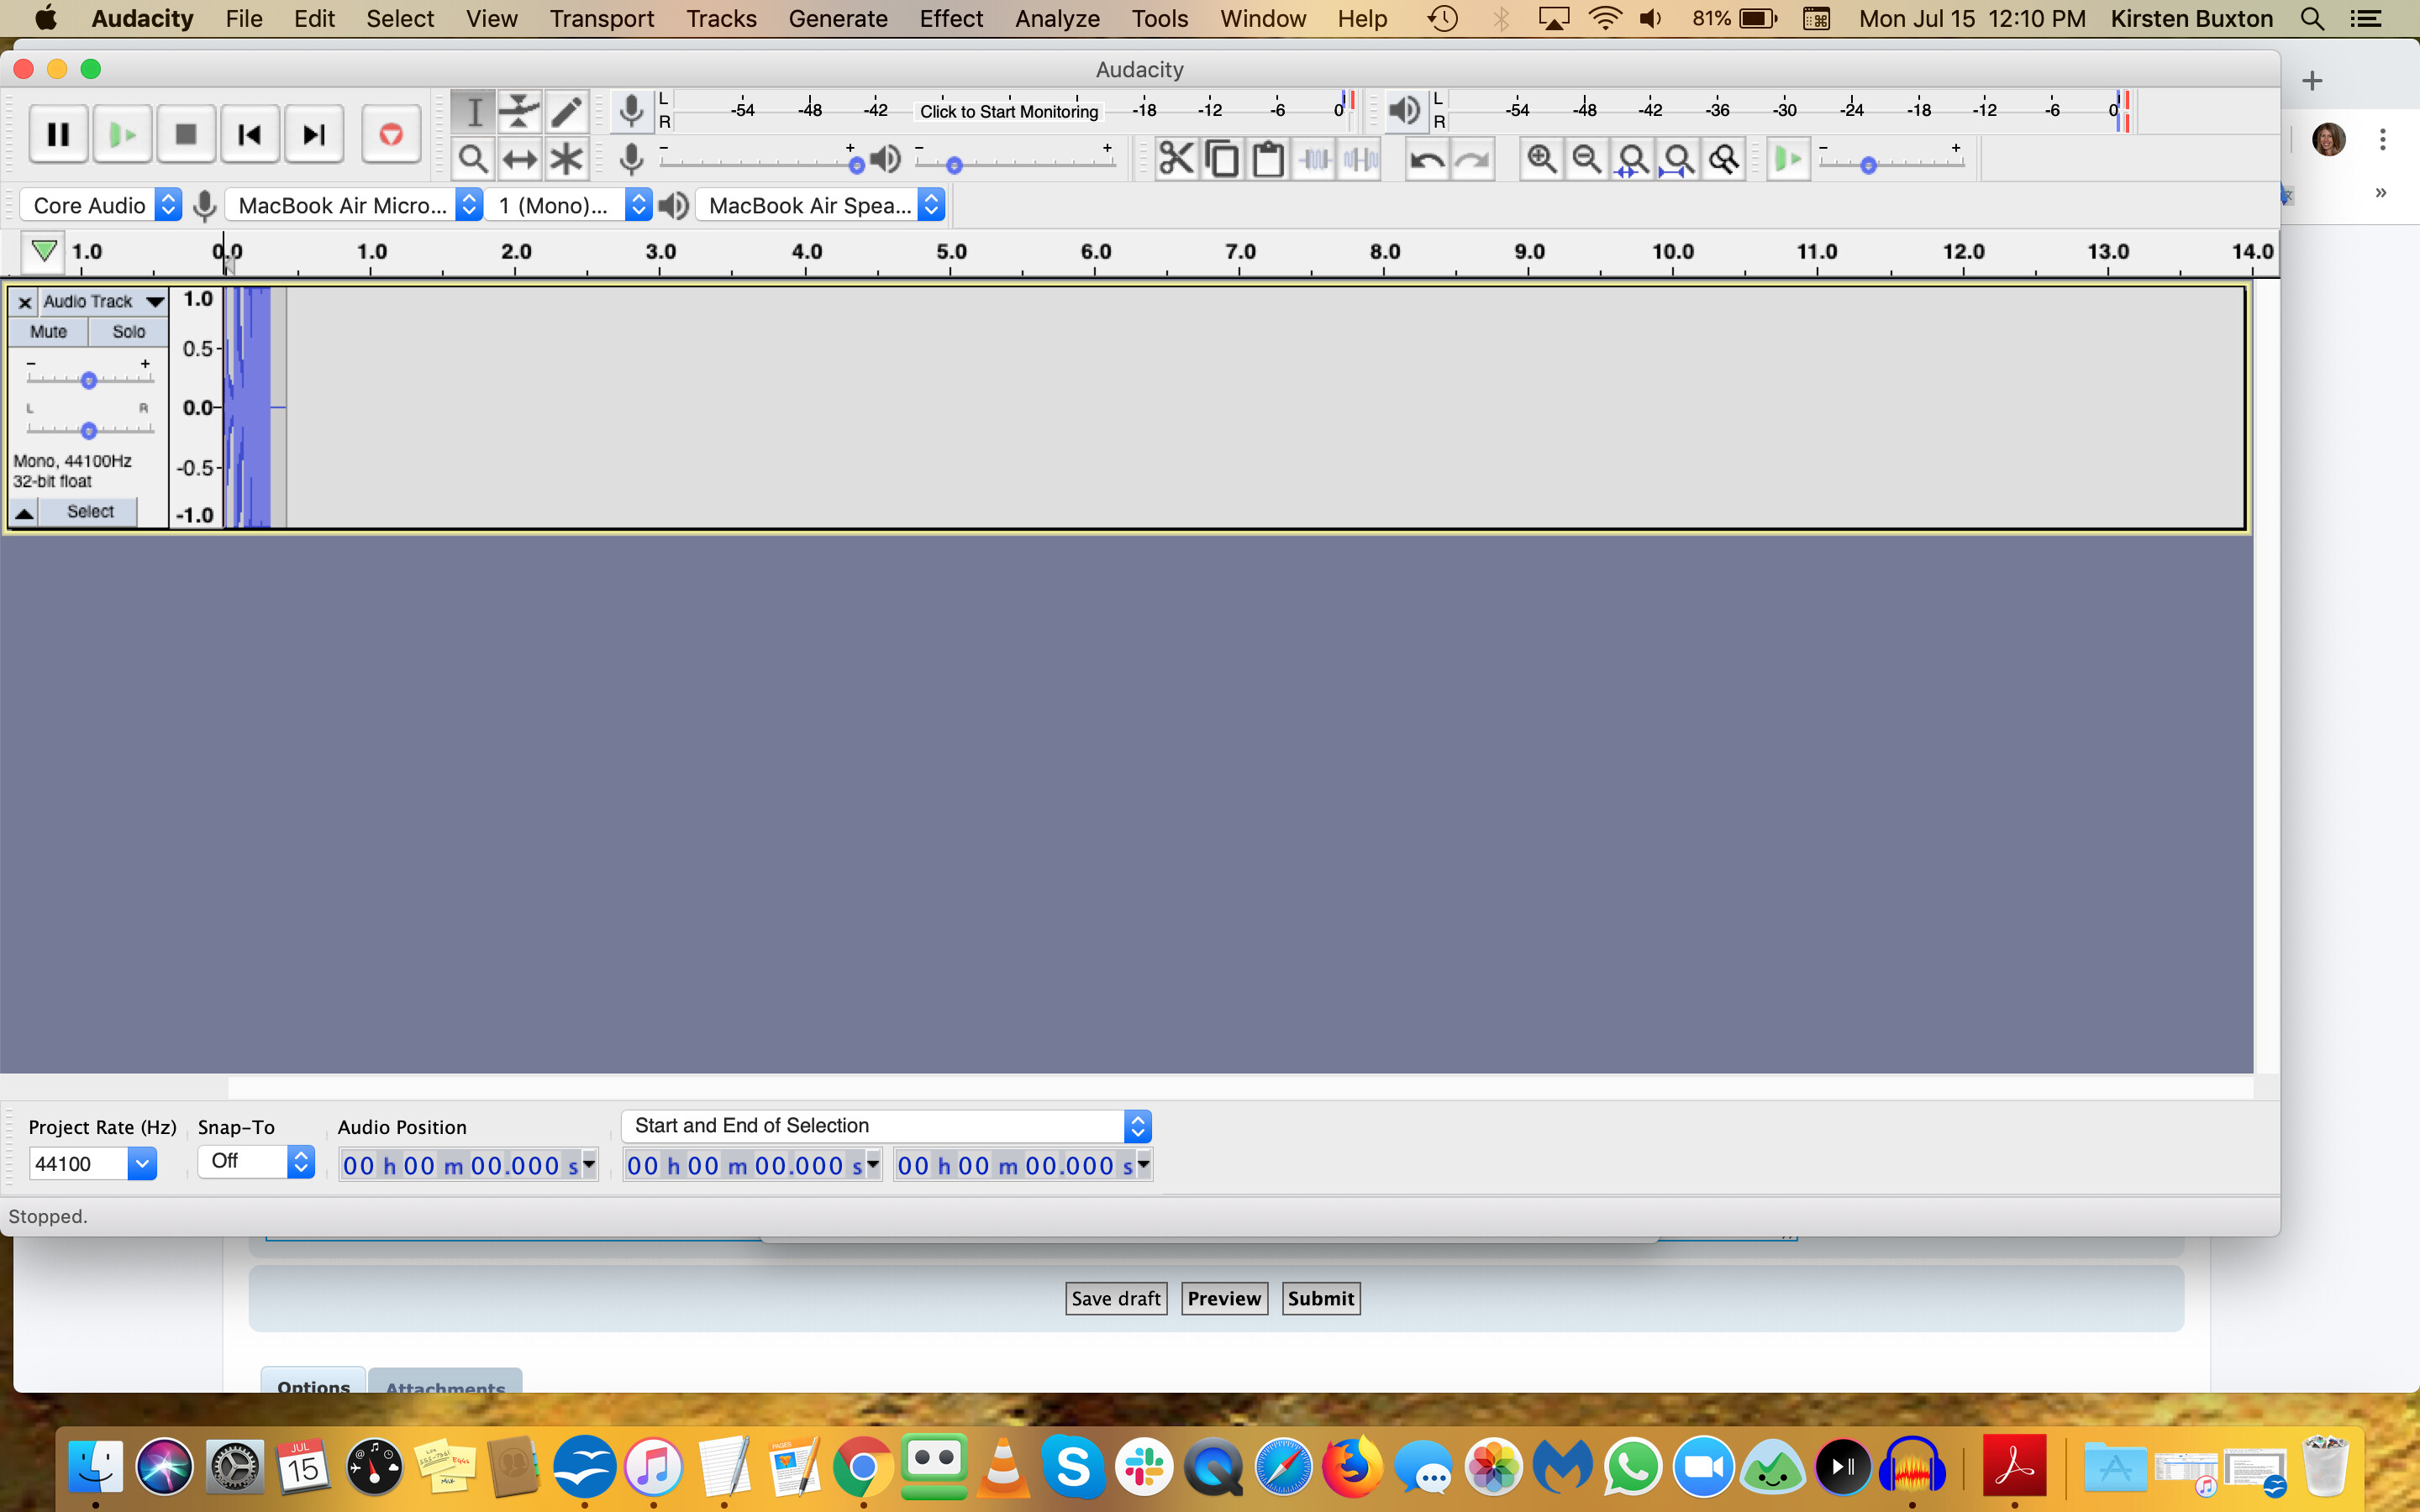Click the playback volume slider
This screenshot has width=2420, height=1512.
pos(1015,162)
